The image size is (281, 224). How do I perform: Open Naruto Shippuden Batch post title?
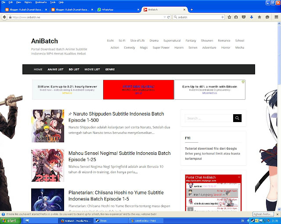(x=116, y=117)
